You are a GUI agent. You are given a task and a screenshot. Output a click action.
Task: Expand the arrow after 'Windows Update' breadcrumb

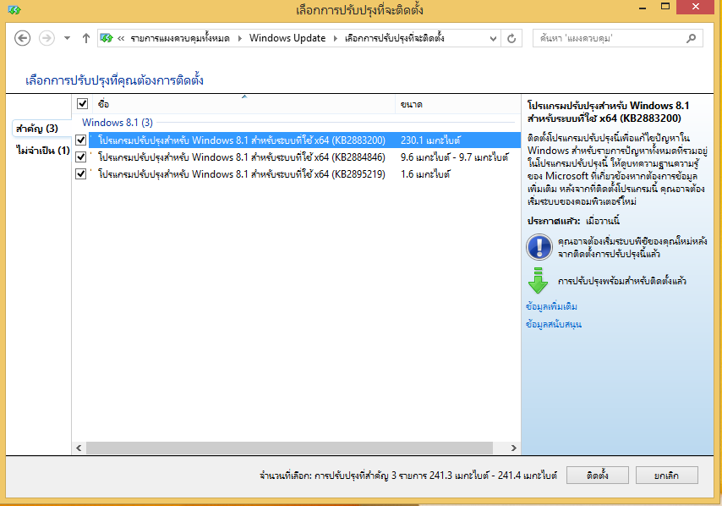point(335,38)
